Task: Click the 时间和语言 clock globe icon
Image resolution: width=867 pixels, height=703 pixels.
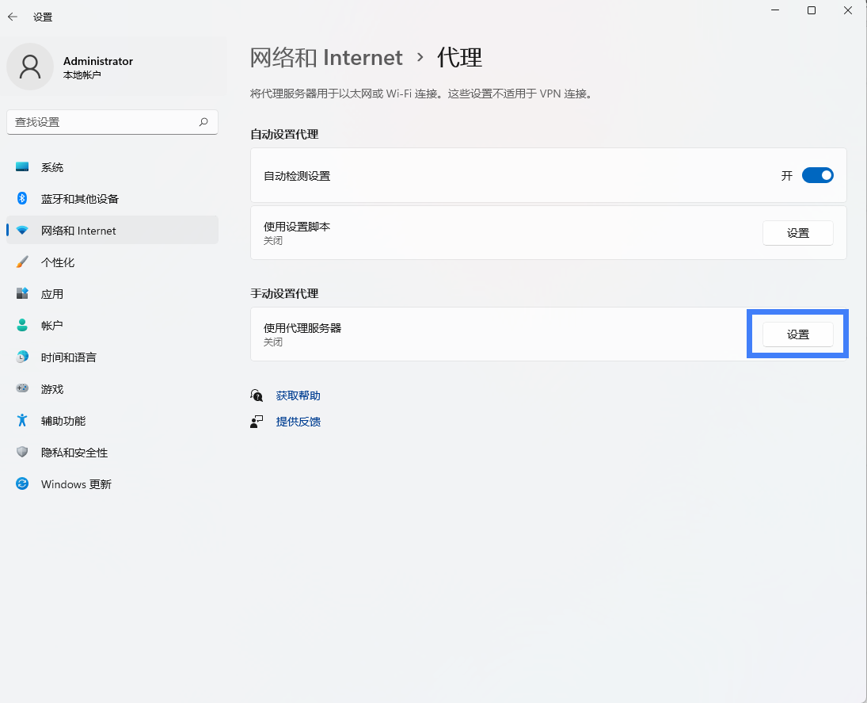Action: pos(22,357)
